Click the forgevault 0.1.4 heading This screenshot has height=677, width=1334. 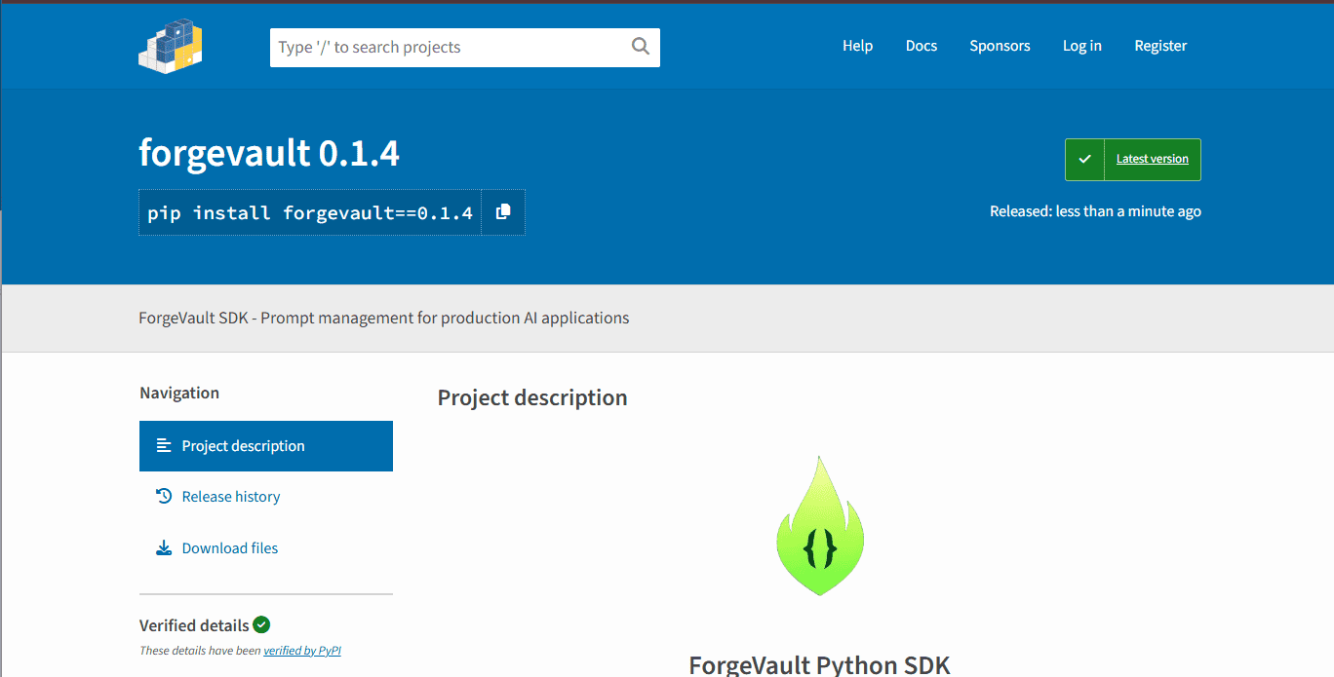[269, 153]
